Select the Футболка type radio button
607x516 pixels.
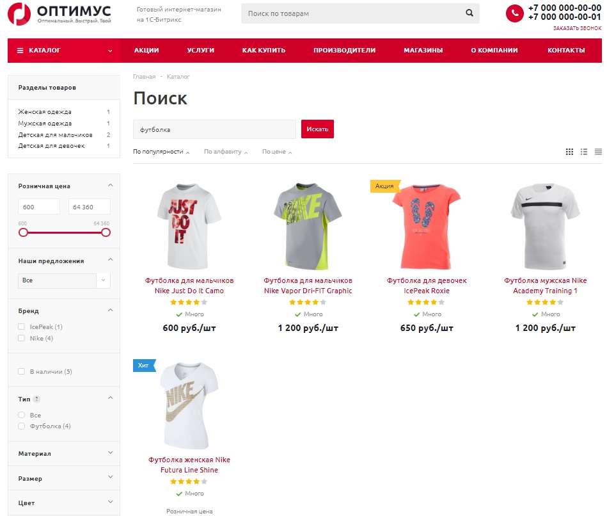coord(21,426)
